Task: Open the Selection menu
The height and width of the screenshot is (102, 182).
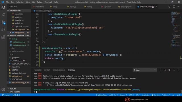Action: (20, 2)
